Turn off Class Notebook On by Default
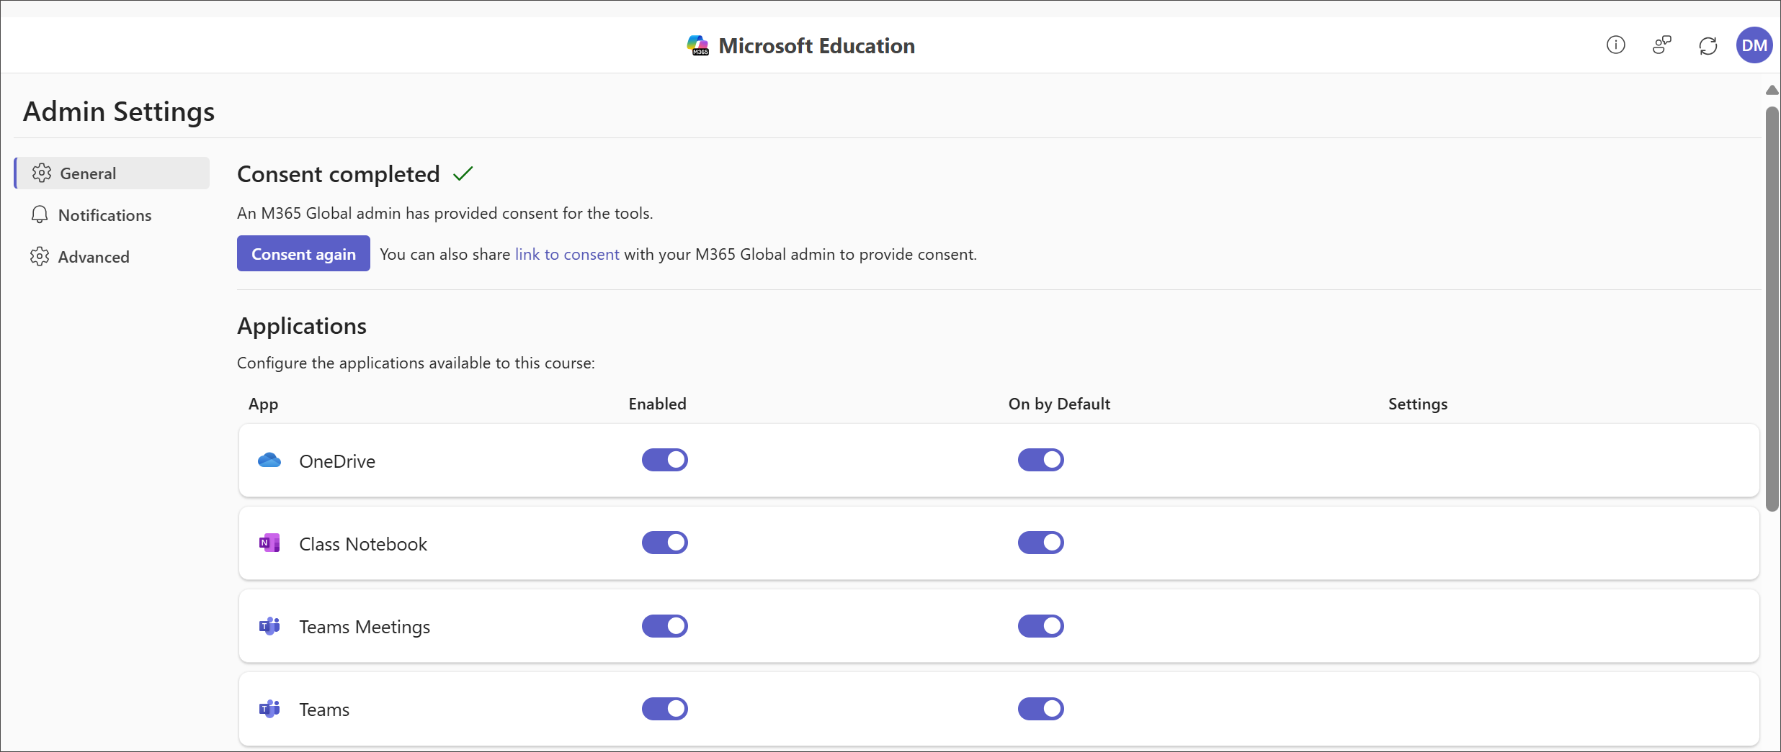 click(1040, 543)
